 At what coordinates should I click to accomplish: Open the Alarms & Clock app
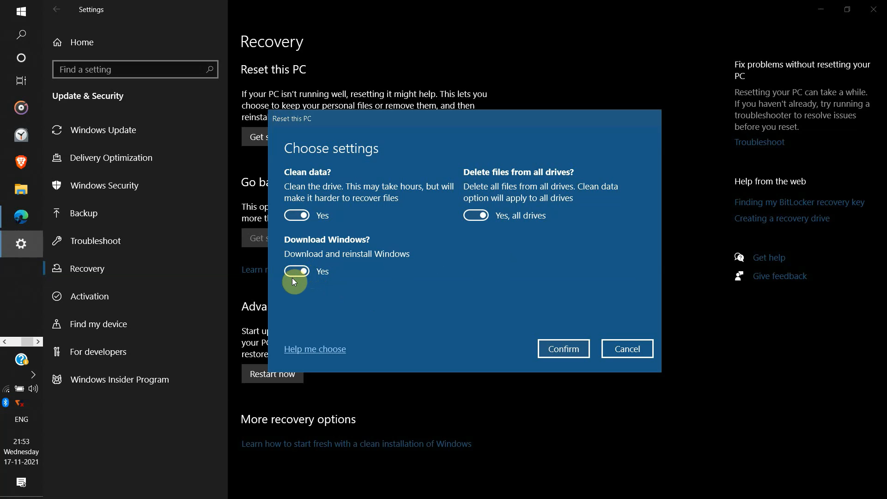(x=21, y=135)
